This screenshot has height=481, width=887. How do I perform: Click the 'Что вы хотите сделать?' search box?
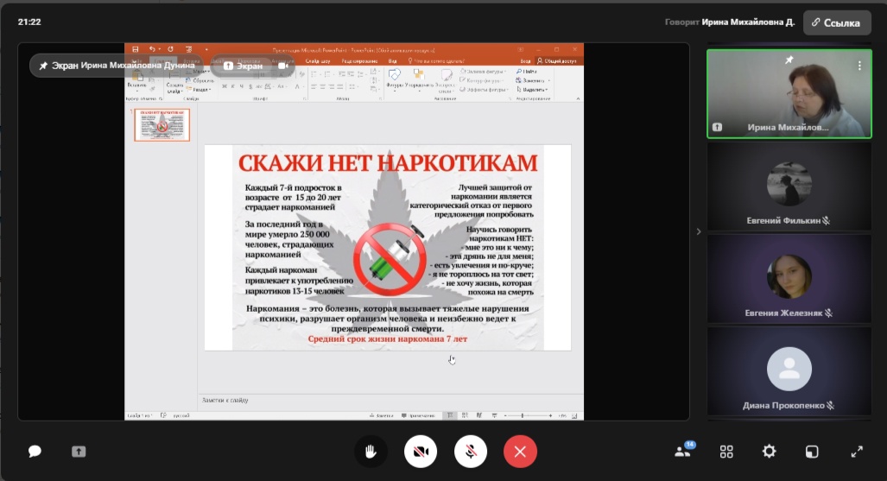[x=436, y=60]
